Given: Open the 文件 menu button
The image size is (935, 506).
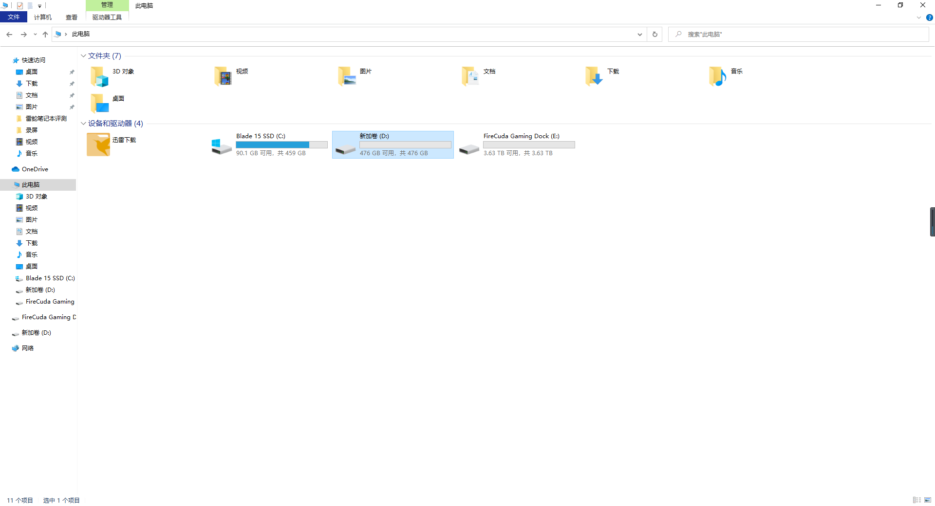Looking at the screenshot, I should [14, 17].
